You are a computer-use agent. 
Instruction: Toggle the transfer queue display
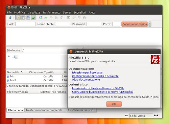(x=33, y=18)
